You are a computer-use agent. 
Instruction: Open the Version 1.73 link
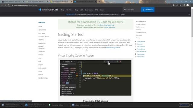[71, 14]
